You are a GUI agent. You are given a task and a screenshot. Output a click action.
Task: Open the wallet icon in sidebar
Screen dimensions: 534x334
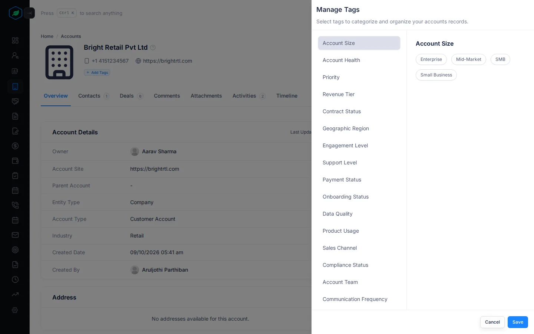click(15, 161)
